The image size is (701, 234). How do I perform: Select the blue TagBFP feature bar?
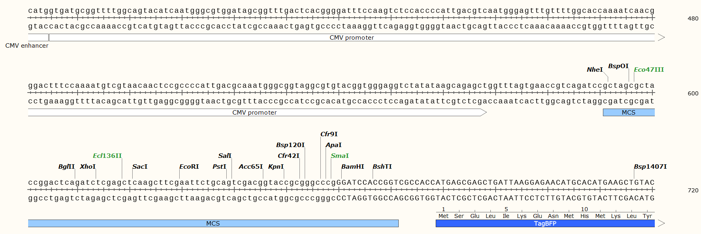(x=545, y=224)
